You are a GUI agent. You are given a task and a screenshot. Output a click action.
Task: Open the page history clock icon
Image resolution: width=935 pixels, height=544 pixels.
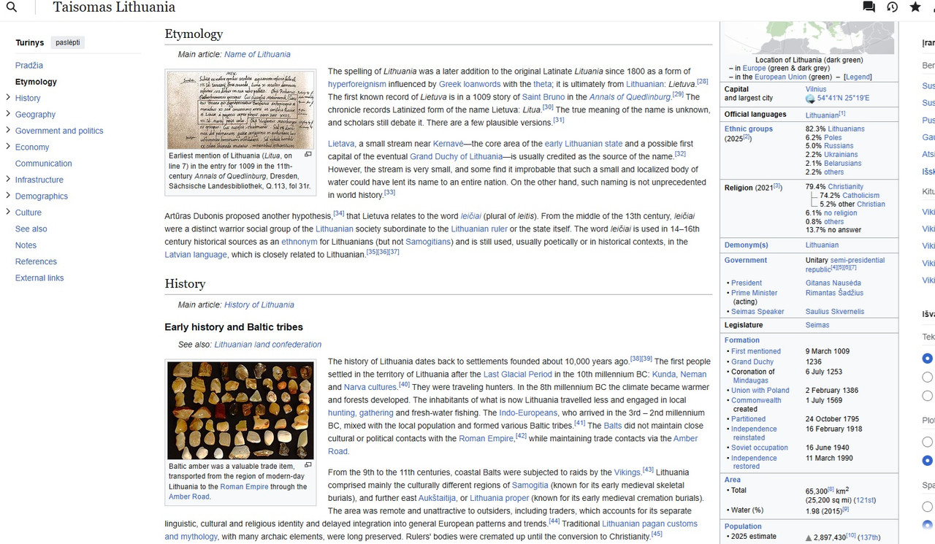(892, 7)
